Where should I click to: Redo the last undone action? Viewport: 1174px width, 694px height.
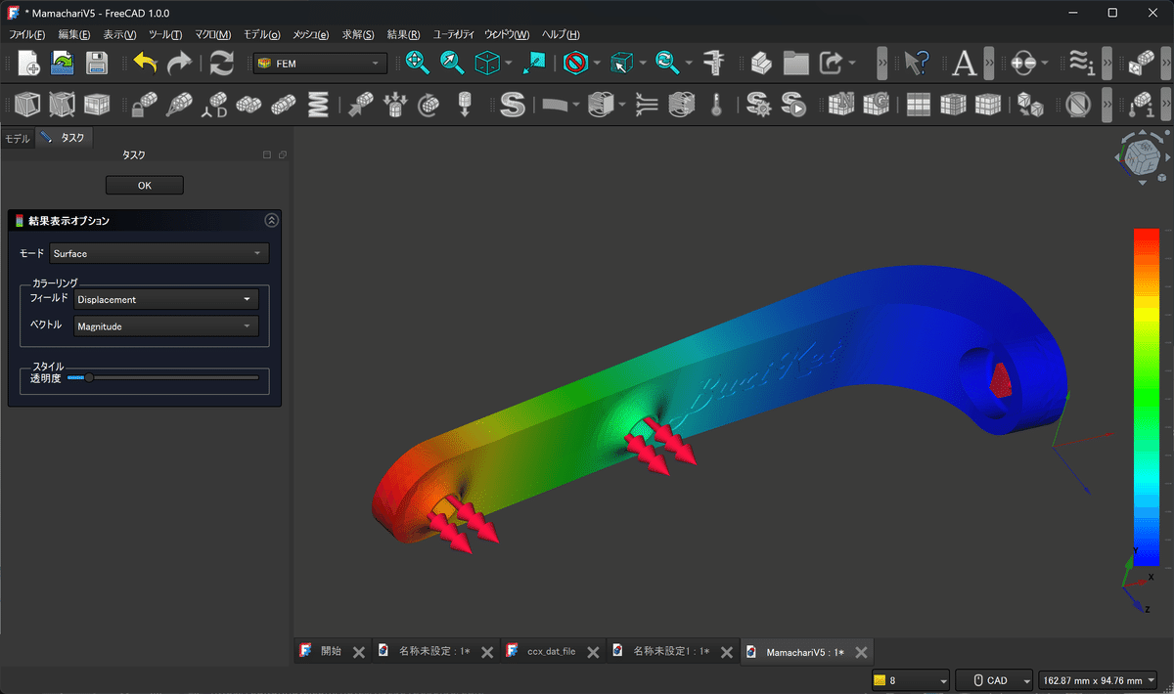click(179, 64)
